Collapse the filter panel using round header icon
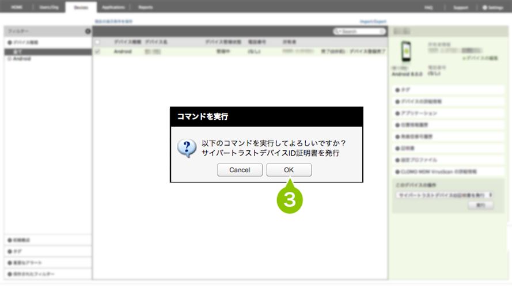The height and width of the screenshot is (288, 512). (88, 31)
